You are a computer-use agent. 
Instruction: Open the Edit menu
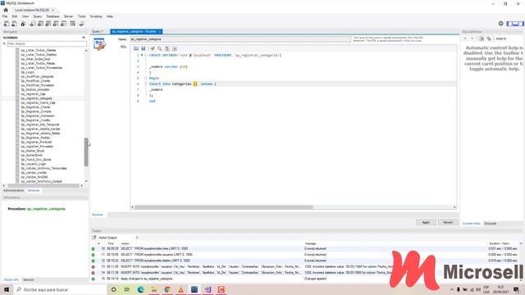pos(15,16)
